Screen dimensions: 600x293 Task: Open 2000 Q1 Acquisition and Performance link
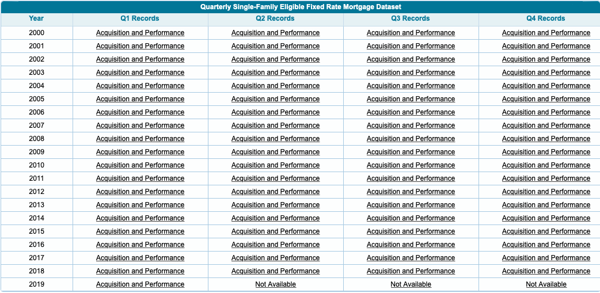pos(140,33)
